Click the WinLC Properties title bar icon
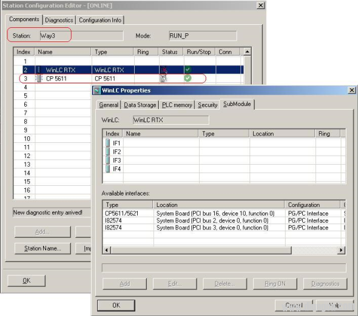 97,90
